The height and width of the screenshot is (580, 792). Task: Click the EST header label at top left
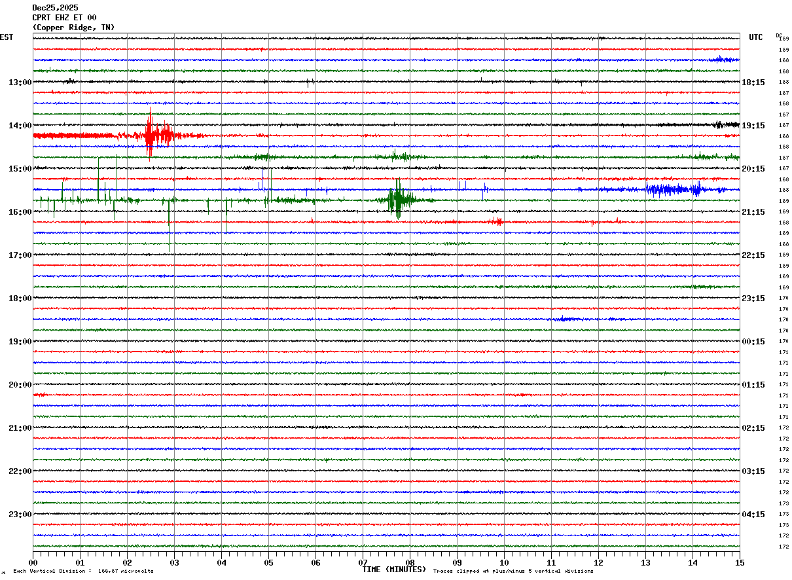click(x=7, y=37)
